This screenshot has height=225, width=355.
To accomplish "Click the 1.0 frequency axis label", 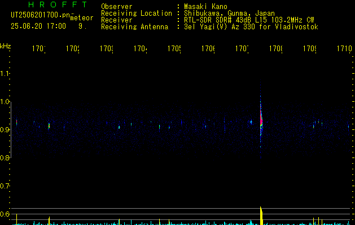I will click(x=5, y=102).
